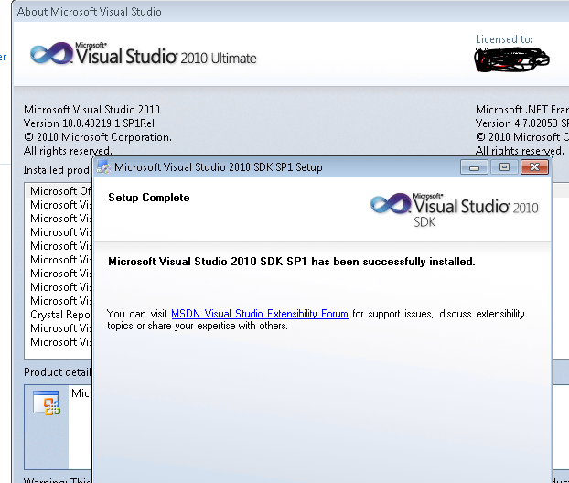Click the About Microsoft Visual Studio title bar
Viewport: 569px width, 483px height.
90,12
